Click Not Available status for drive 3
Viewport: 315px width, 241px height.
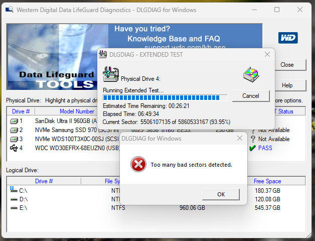coord(274,139)
